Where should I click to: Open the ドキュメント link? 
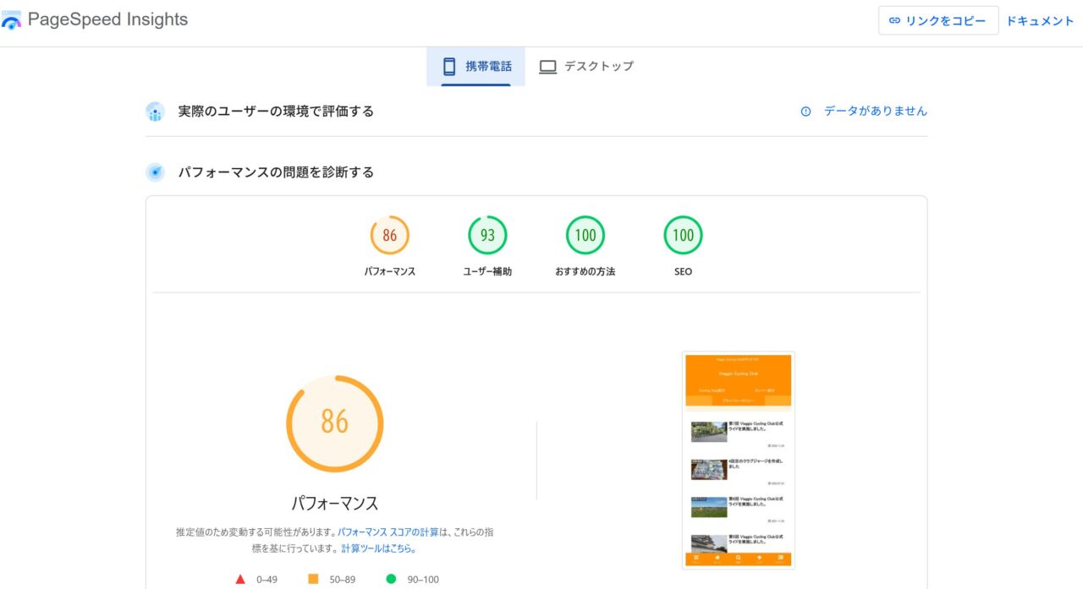pos(1040,21)
